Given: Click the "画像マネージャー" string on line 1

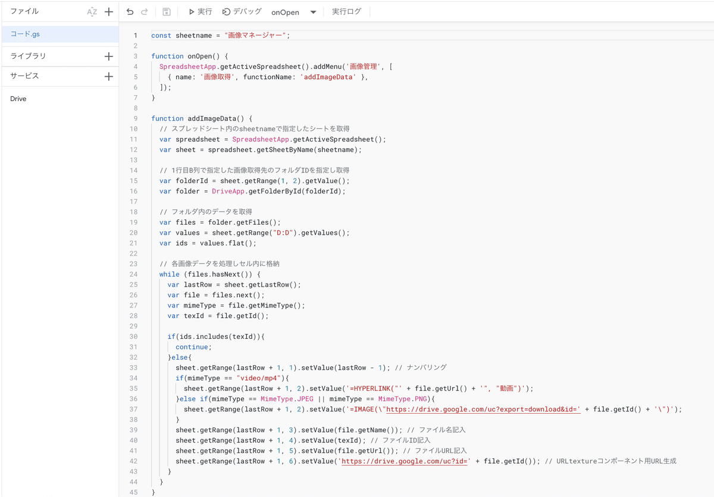Looking at the screenshot, I should (x=255, y=35).
